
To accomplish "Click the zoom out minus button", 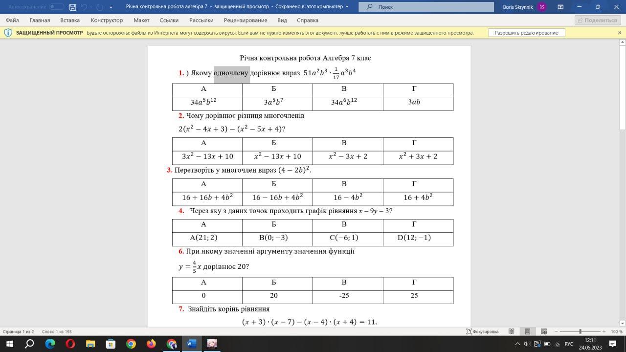I will 557,331.
